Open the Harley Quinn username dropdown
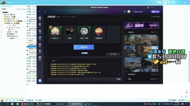 click(146, 12)
